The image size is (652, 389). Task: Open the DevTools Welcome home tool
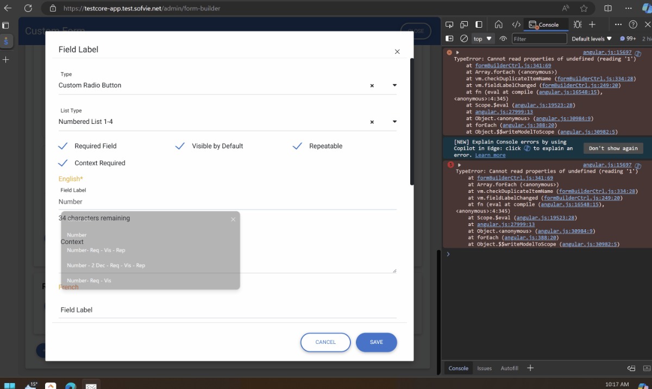pos(498,24)
